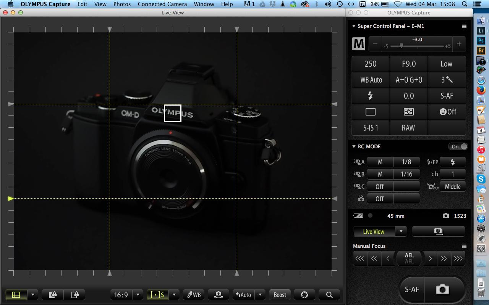Collapse the RC MODE section
The height and width of the screenshot is (305, 489).
point(354,147)
